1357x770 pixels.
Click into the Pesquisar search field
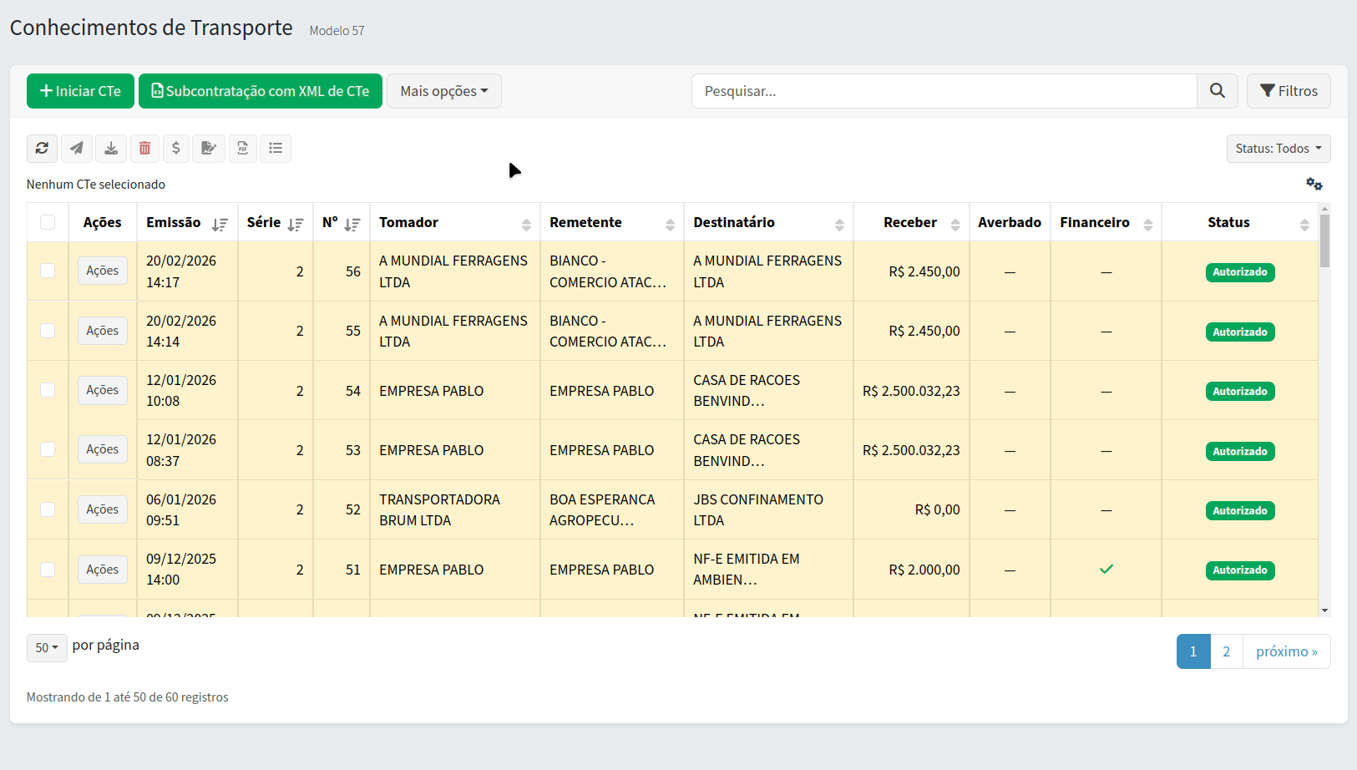[x=944, y=91]
